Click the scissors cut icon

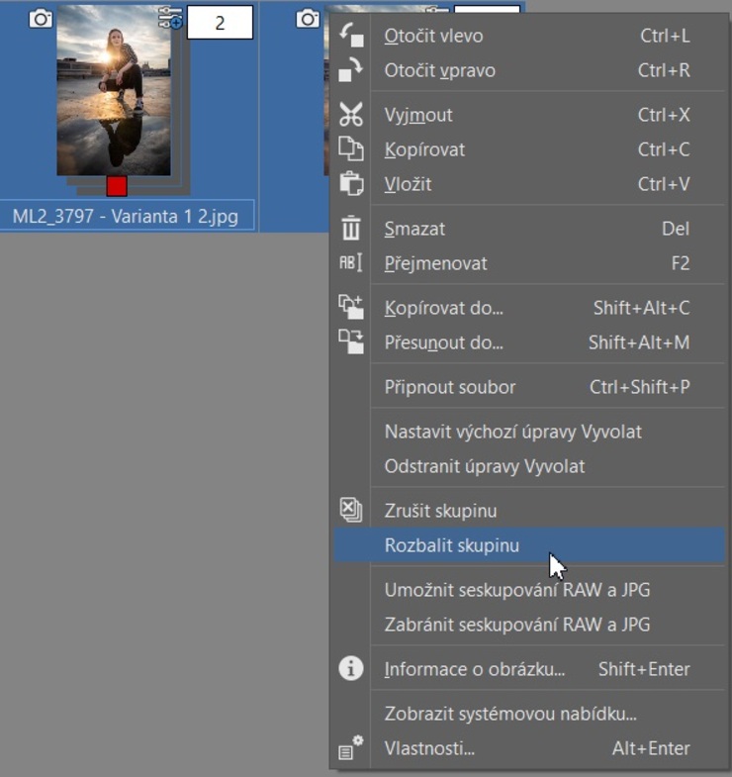pyautogui.click(x=350, y=115)
